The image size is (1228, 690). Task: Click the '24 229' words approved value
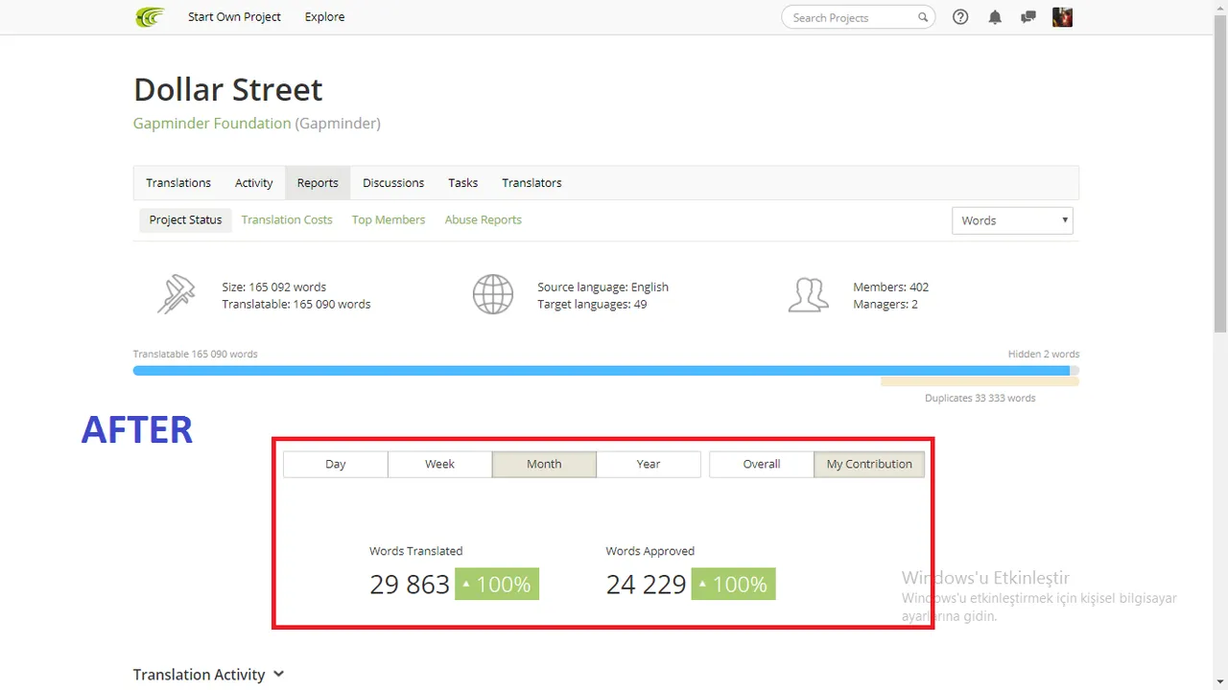tap(646, 585)
